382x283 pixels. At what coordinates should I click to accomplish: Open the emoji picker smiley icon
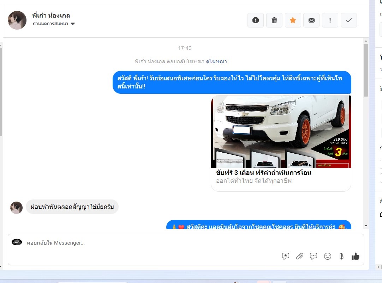tap(328, 256)
